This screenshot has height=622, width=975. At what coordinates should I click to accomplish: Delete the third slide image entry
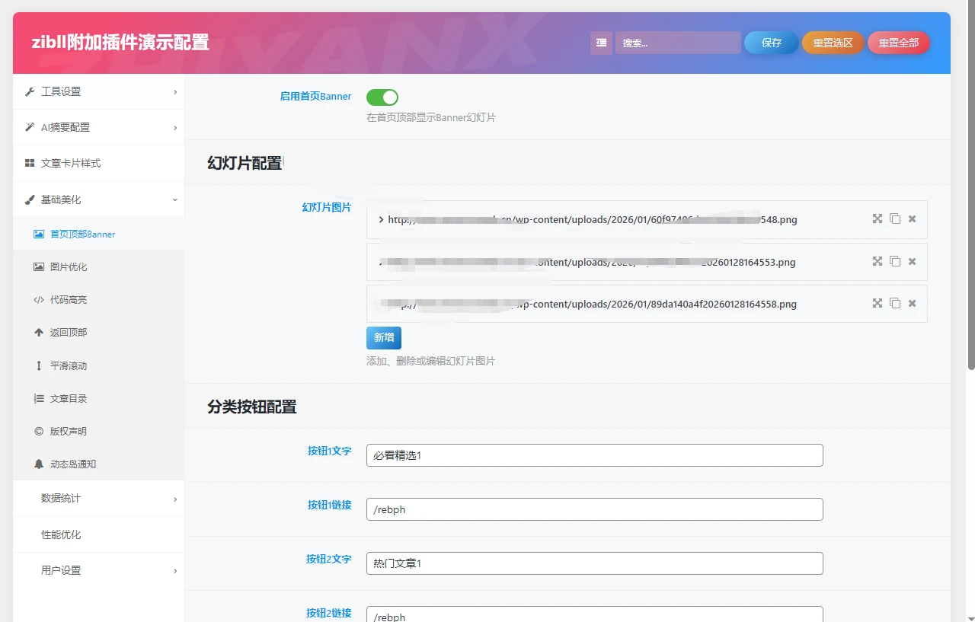point(913,303)
